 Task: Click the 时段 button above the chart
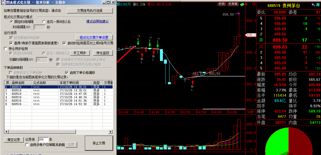click(x=222, y=4)
